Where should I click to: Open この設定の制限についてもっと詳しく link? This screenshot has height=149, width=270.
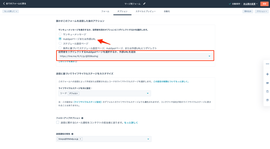(x=171, y=82)
